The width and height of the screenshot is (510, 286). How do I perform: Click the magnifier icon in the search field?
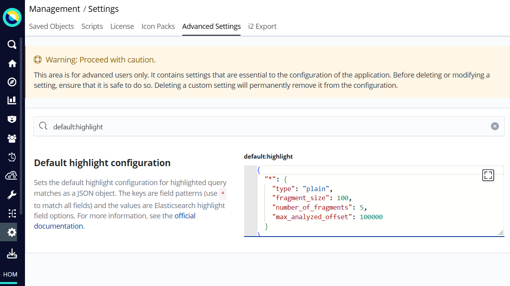[x=43, y=126]
